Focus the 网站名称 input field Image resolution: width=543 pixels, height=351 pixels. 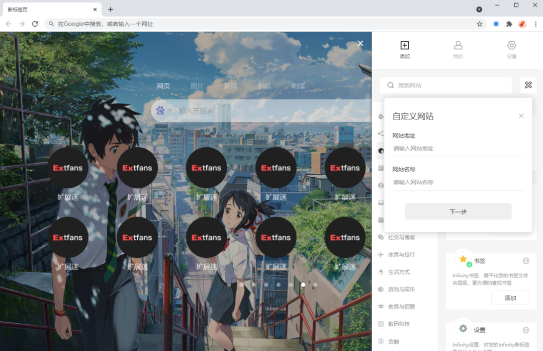[x=458, y=182]
